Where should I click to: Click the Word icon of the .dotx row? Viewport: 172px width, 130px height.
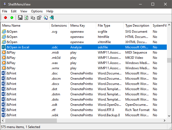[x=4, y=99]
